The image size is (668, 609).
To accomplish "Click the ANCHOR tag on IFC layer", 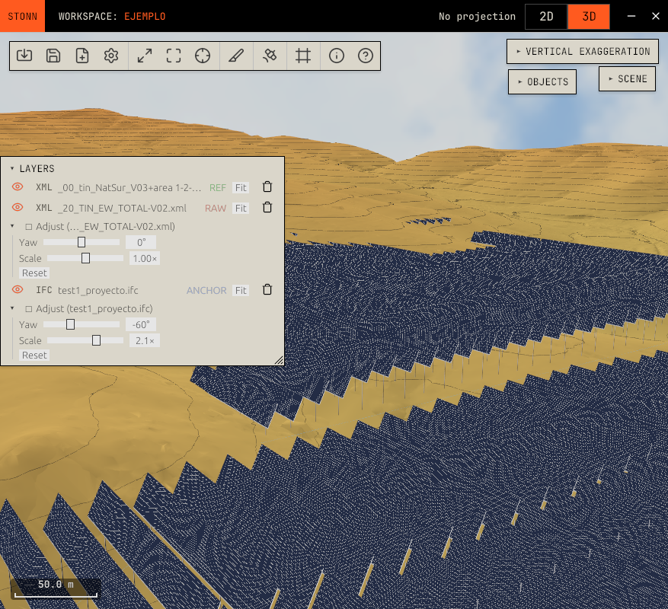I will point(206,291).
